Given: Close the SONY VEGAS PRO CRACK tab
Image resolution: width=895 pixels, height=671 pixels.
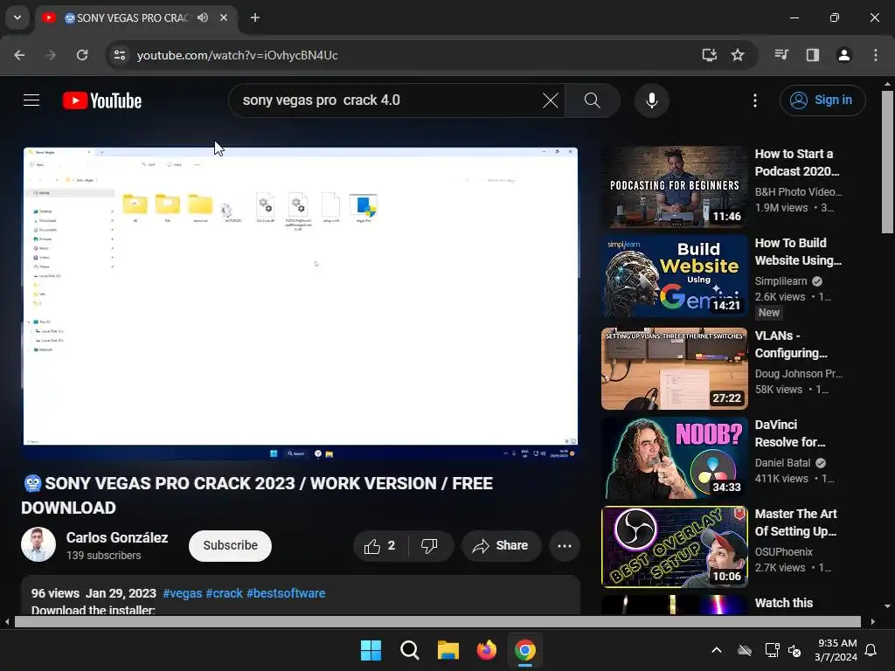Looking at the screenshot, I should [x=224, y=17].
